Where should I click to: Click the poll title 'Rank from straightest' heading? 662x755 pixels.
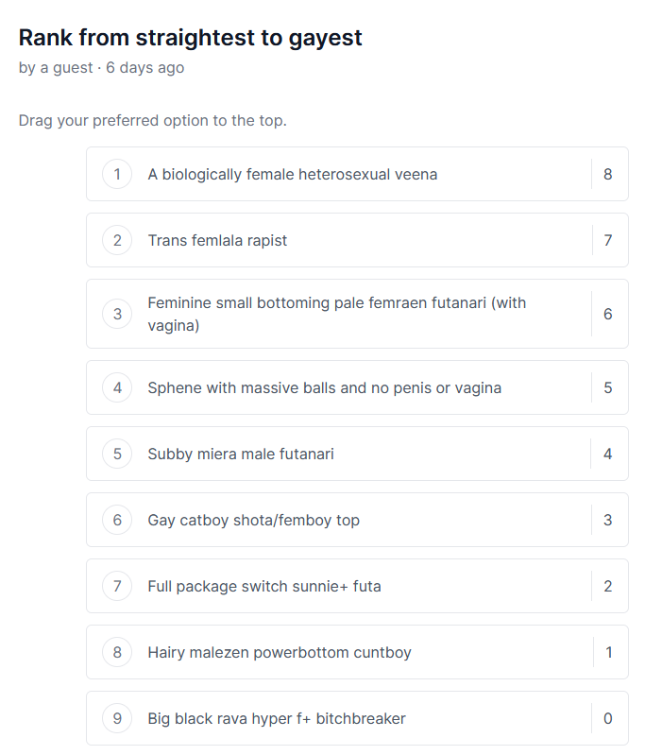click(x=190, y=38)
